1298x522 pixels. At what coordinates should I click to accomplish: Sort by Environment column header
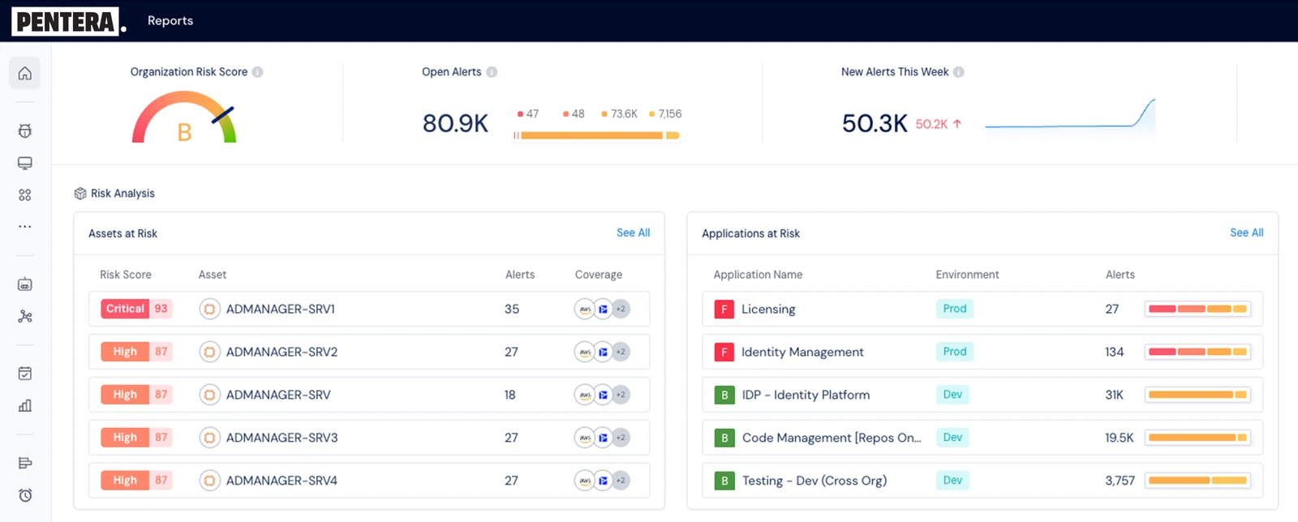coord(967,275)
